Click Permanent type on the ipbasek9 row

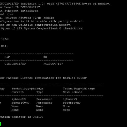click(x=44, y=99)
